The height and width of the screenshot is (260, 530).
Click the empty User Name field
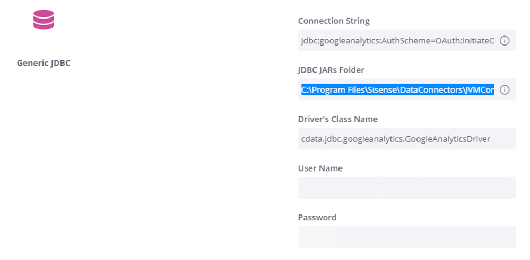[x=406, y=188]
